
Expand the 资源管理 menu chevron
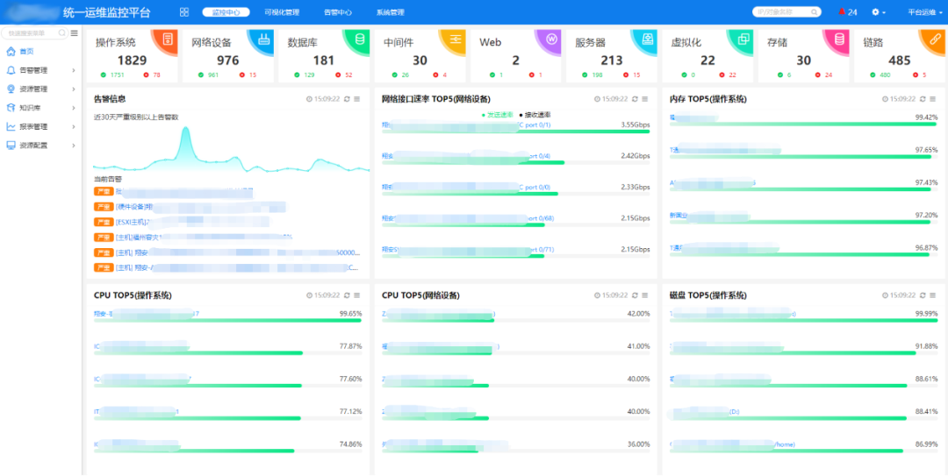point(73,89)
